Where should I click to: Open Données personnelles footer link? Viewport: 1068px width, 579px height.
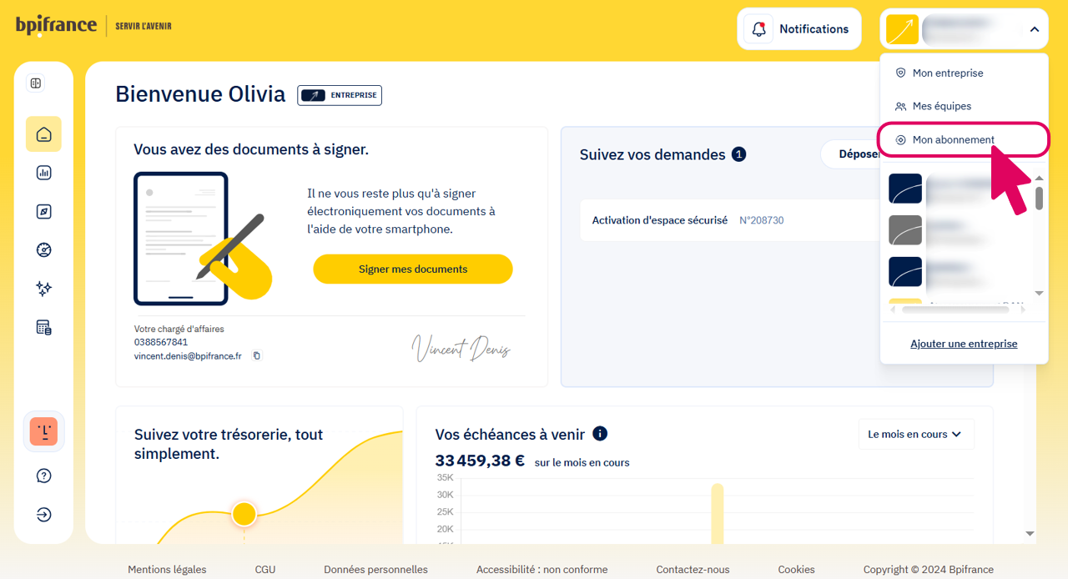point(375,569)
